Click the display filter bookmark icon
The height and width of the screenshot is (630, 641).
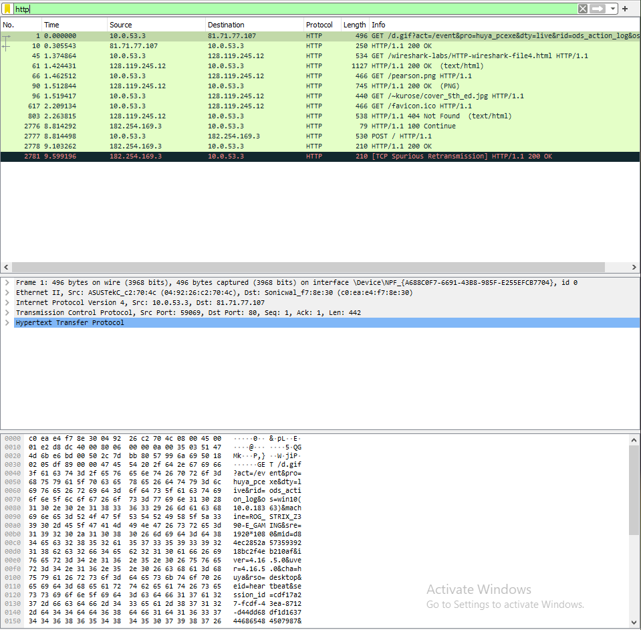click(7, 9)
